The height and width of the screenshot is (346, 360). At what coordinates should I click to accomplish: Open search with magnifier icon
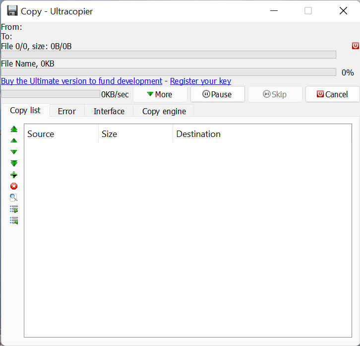[14, 198]
